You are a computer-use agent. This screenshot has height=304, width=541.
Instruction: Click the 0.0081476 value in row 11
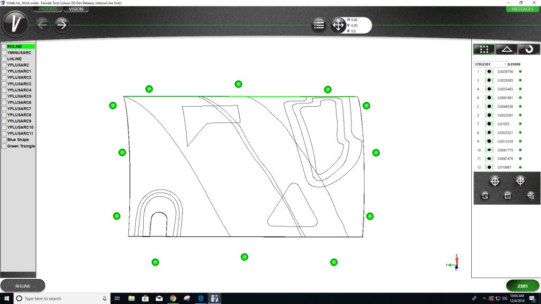pyautogui.click(x=505, y=158)
